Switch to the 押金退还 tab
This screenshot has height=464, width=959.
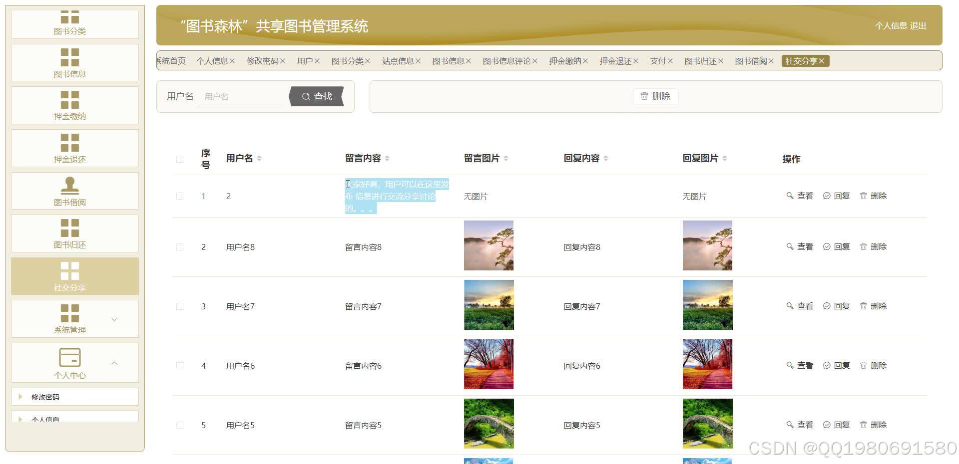pyautogui.click(x=616, y=61)
